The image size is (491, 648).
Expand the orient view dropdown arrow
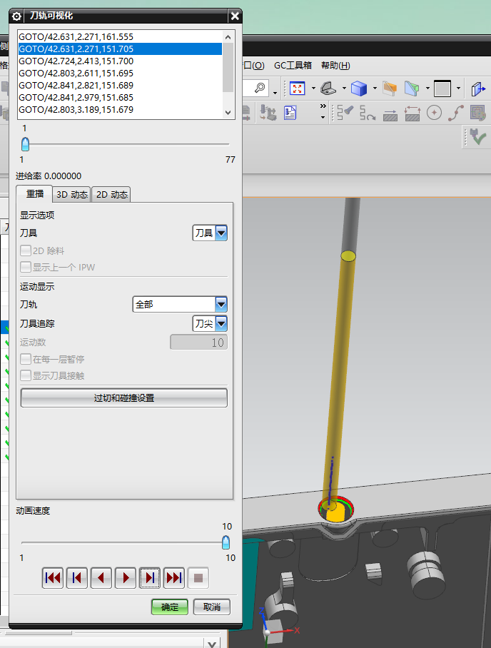tap(344, 88)
